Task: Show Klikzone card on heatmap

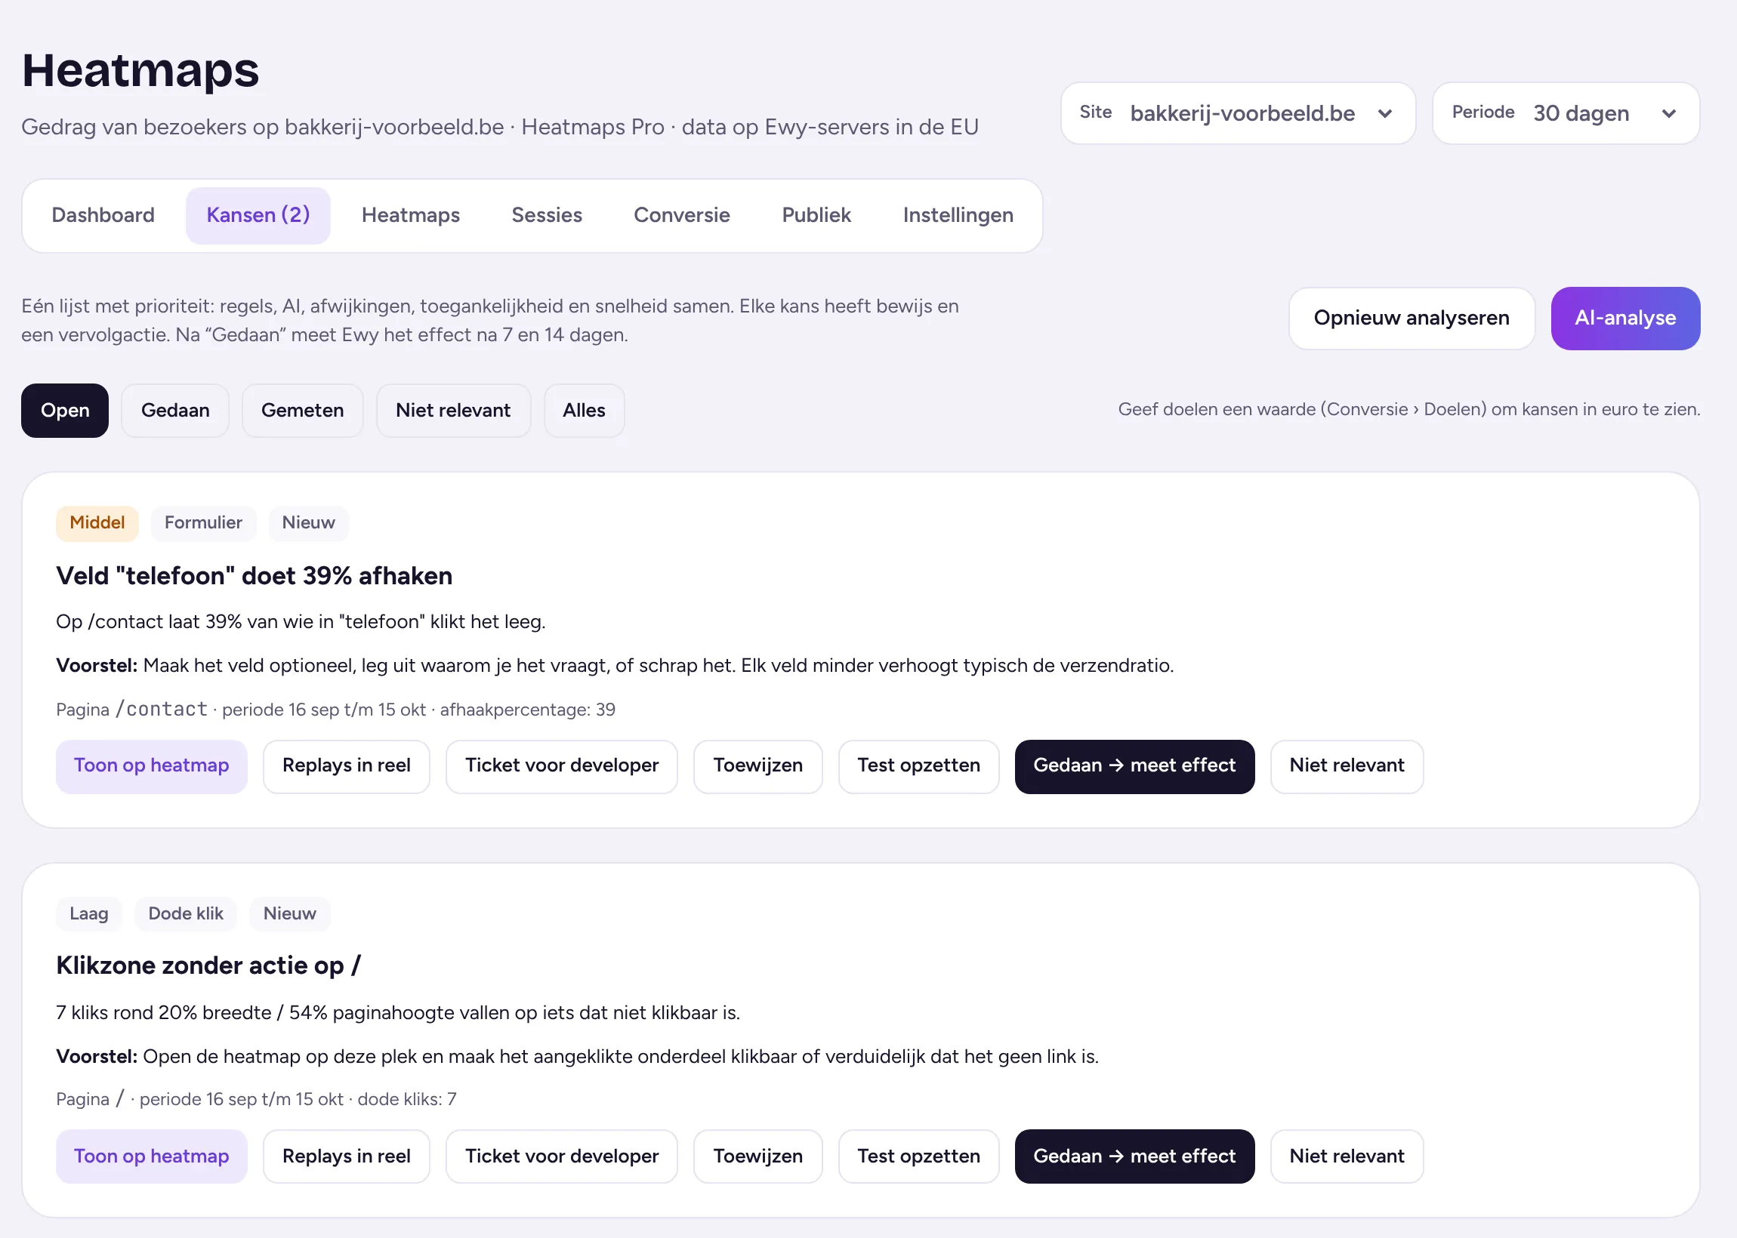Action: click(151, 1156)
